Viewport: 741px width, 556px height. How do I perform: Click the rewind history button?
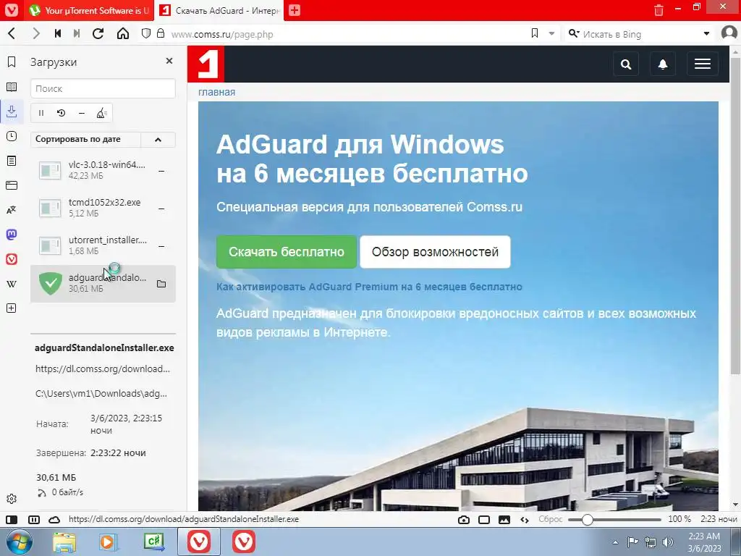[x=58, y=33]
